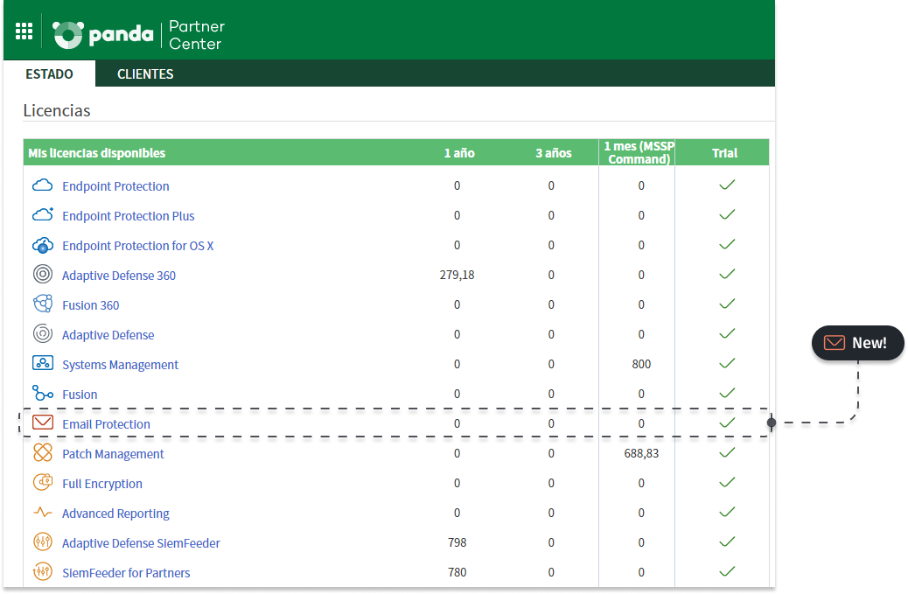Click the Systems Management icon
The height and width of the screenshot is (594, 908).
tap(42, 364)
